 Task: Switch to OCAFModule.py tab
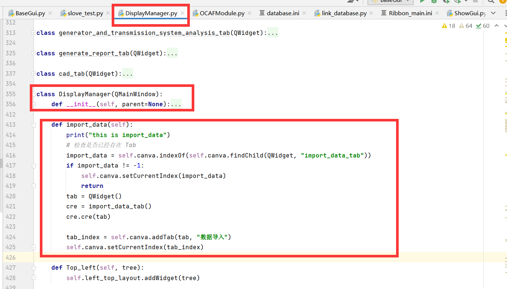coord(222,13)
